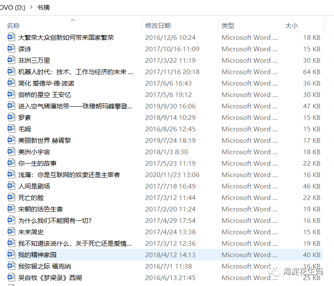Click Word icon next to 未来简史

coord(11,232)
